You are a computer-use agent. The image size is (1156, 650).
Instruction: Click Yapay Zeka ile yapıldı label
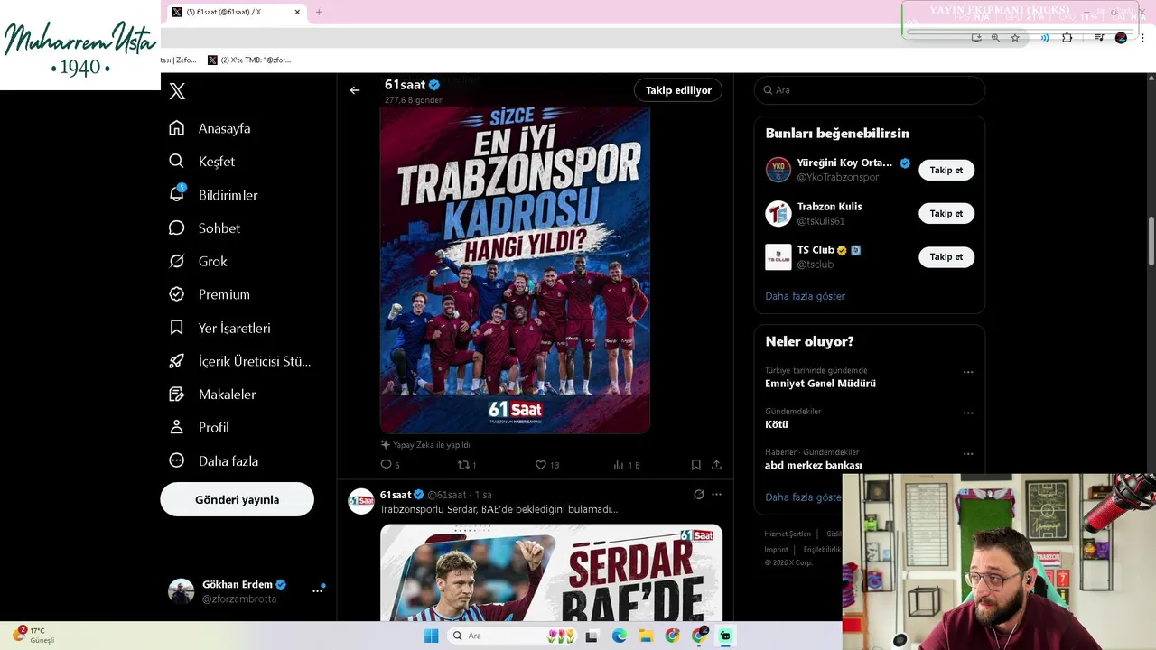pos(425,445)
